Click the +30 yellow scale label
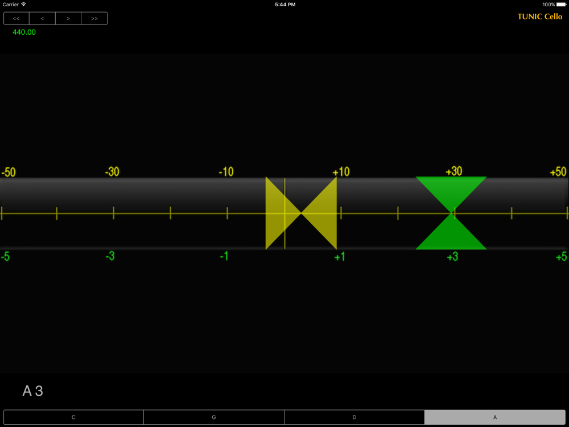This screenshot has height=427, width=569. point(454,171)
